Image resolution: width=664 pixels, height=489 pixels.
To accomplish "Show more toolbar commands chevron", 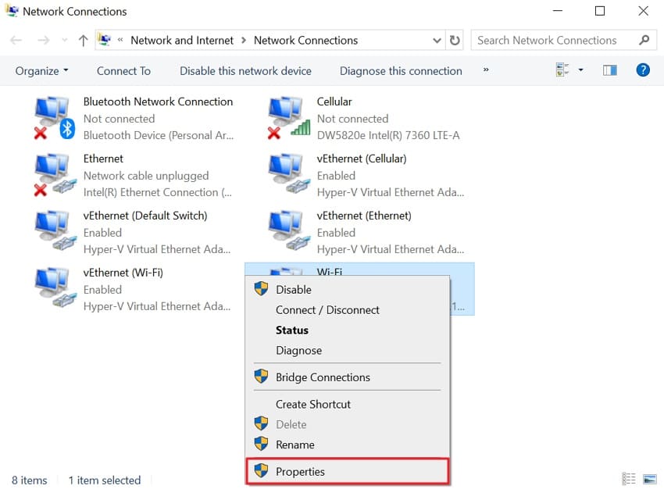I will (486, 70).
